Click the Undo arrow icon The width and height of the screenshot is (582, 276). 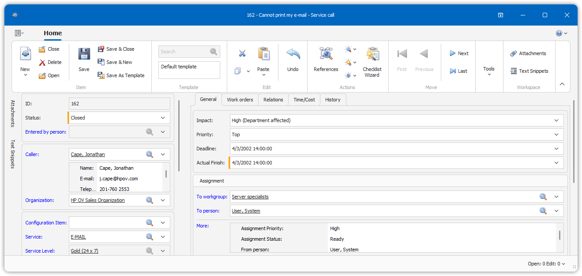pyautogui.click(x=293, y=55)
